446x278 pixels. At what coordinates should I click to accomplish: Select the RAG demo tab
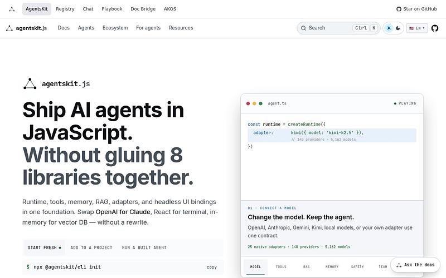pos(306,267)
